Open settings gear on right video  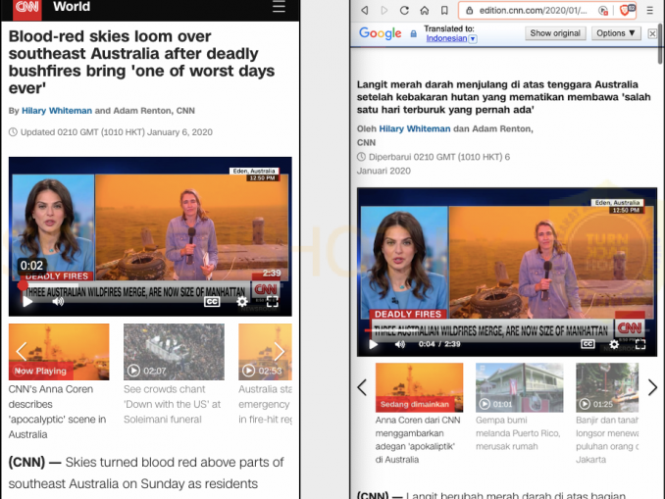tap(614, 344)
